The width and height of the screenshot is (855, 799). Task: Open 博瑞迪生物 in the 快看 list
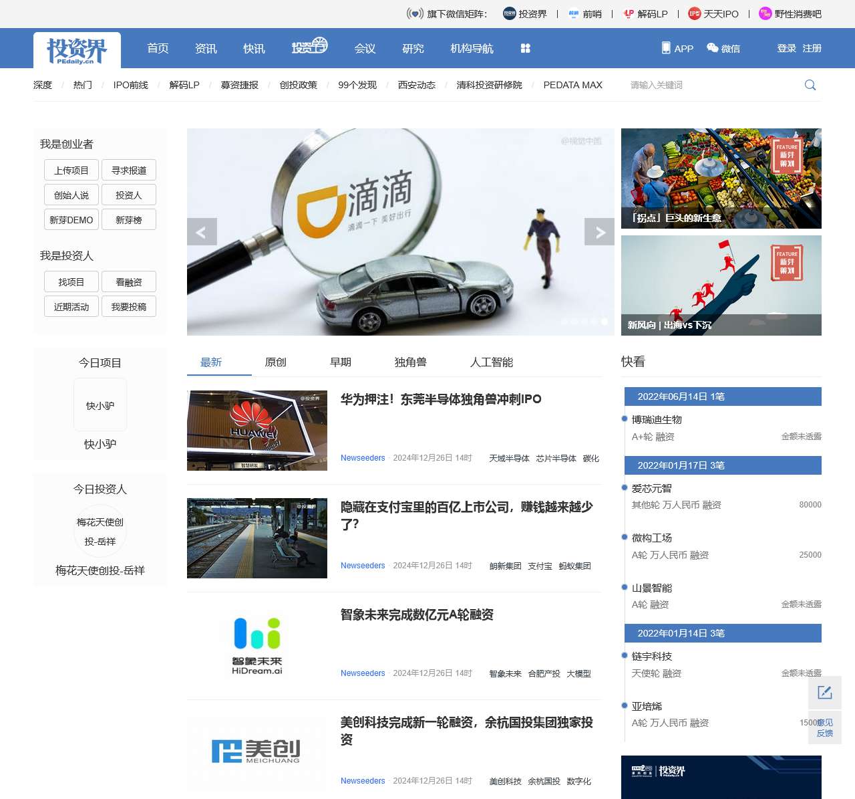pos(657,419)
